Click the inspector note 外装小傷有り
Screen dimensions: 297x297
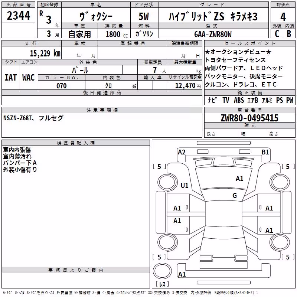[20, 170]
